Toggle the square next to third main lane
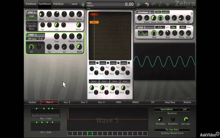220x138 pixels. 118,63
